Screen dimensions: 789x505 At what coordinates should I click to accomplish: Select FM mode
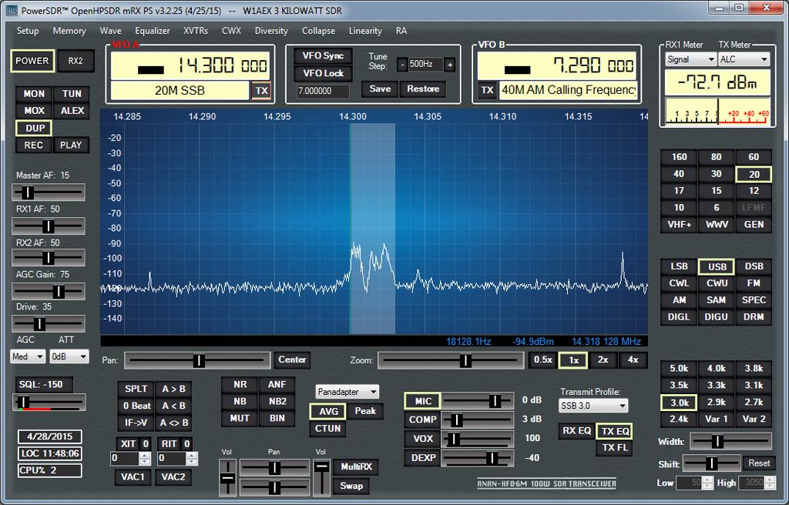pos(754,283)
